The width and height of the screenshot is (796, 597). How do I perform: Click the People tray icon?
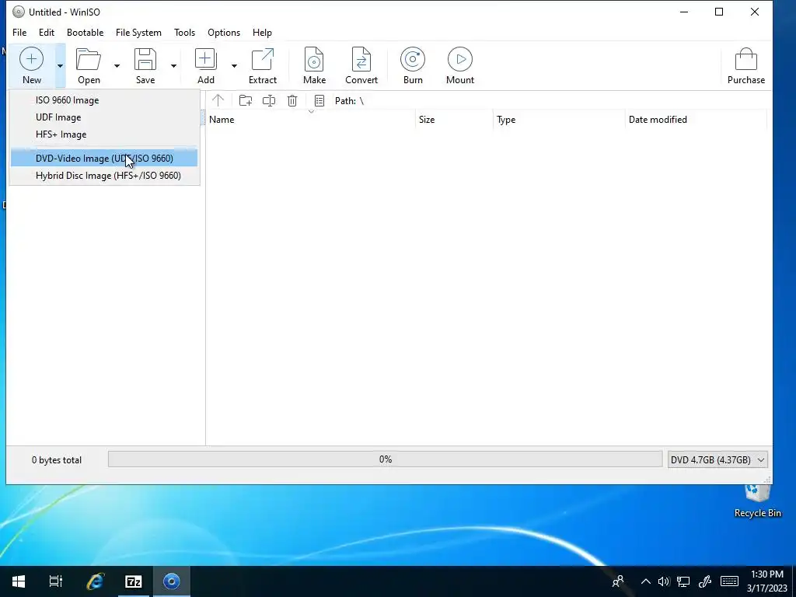618,581
